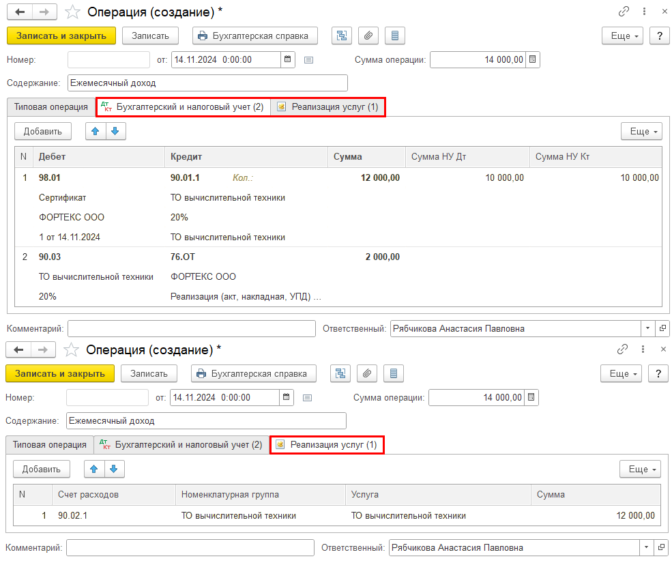
Task: Open help question mark in top form
Action: pyautogui.click(x=660, y=36)
